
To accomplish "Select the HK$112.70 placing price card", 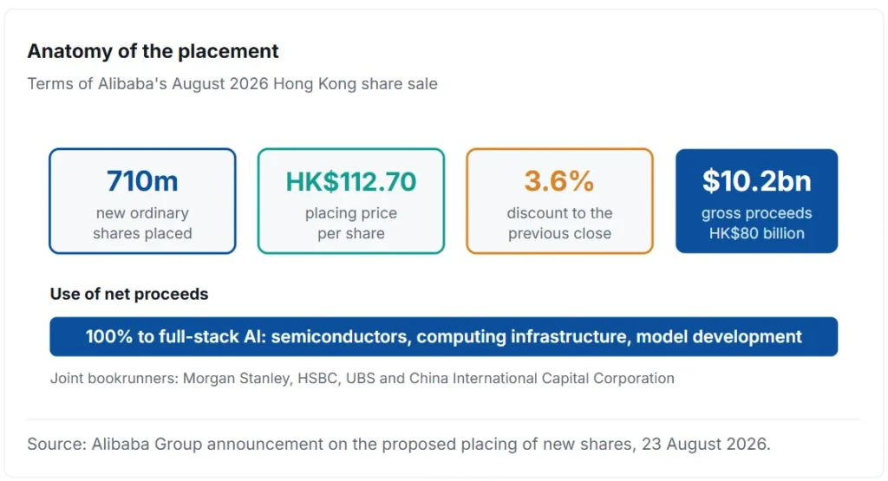I will [351, 201].
